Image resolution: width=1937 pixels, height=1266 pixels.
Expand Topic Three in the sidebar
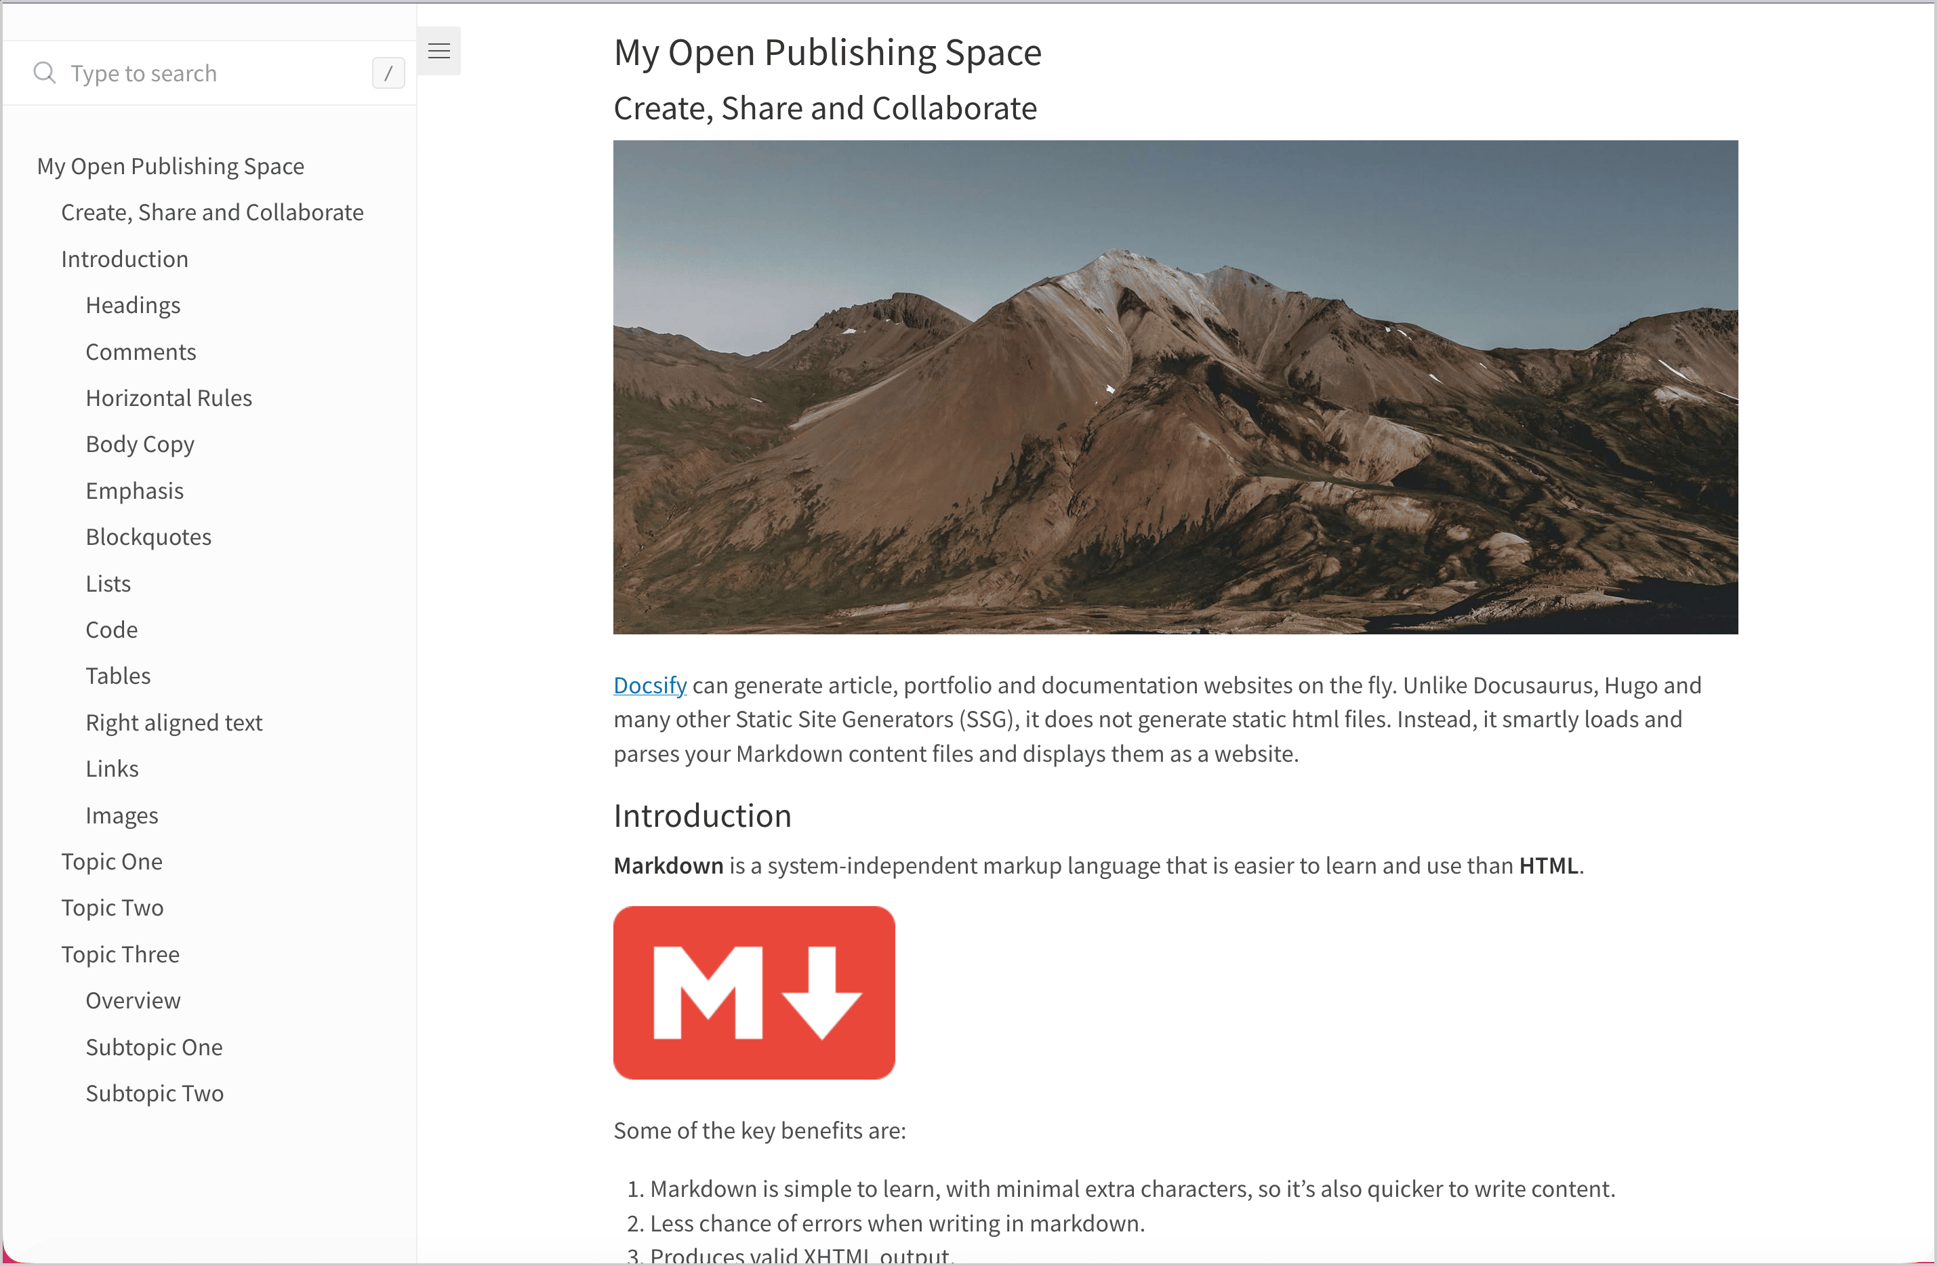[x=120, y=954]
